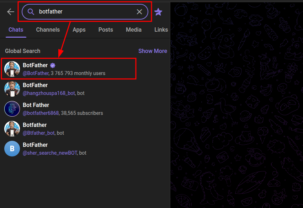Switch to the Chats tab
303x208 pixels.
[x=16, y=30]
